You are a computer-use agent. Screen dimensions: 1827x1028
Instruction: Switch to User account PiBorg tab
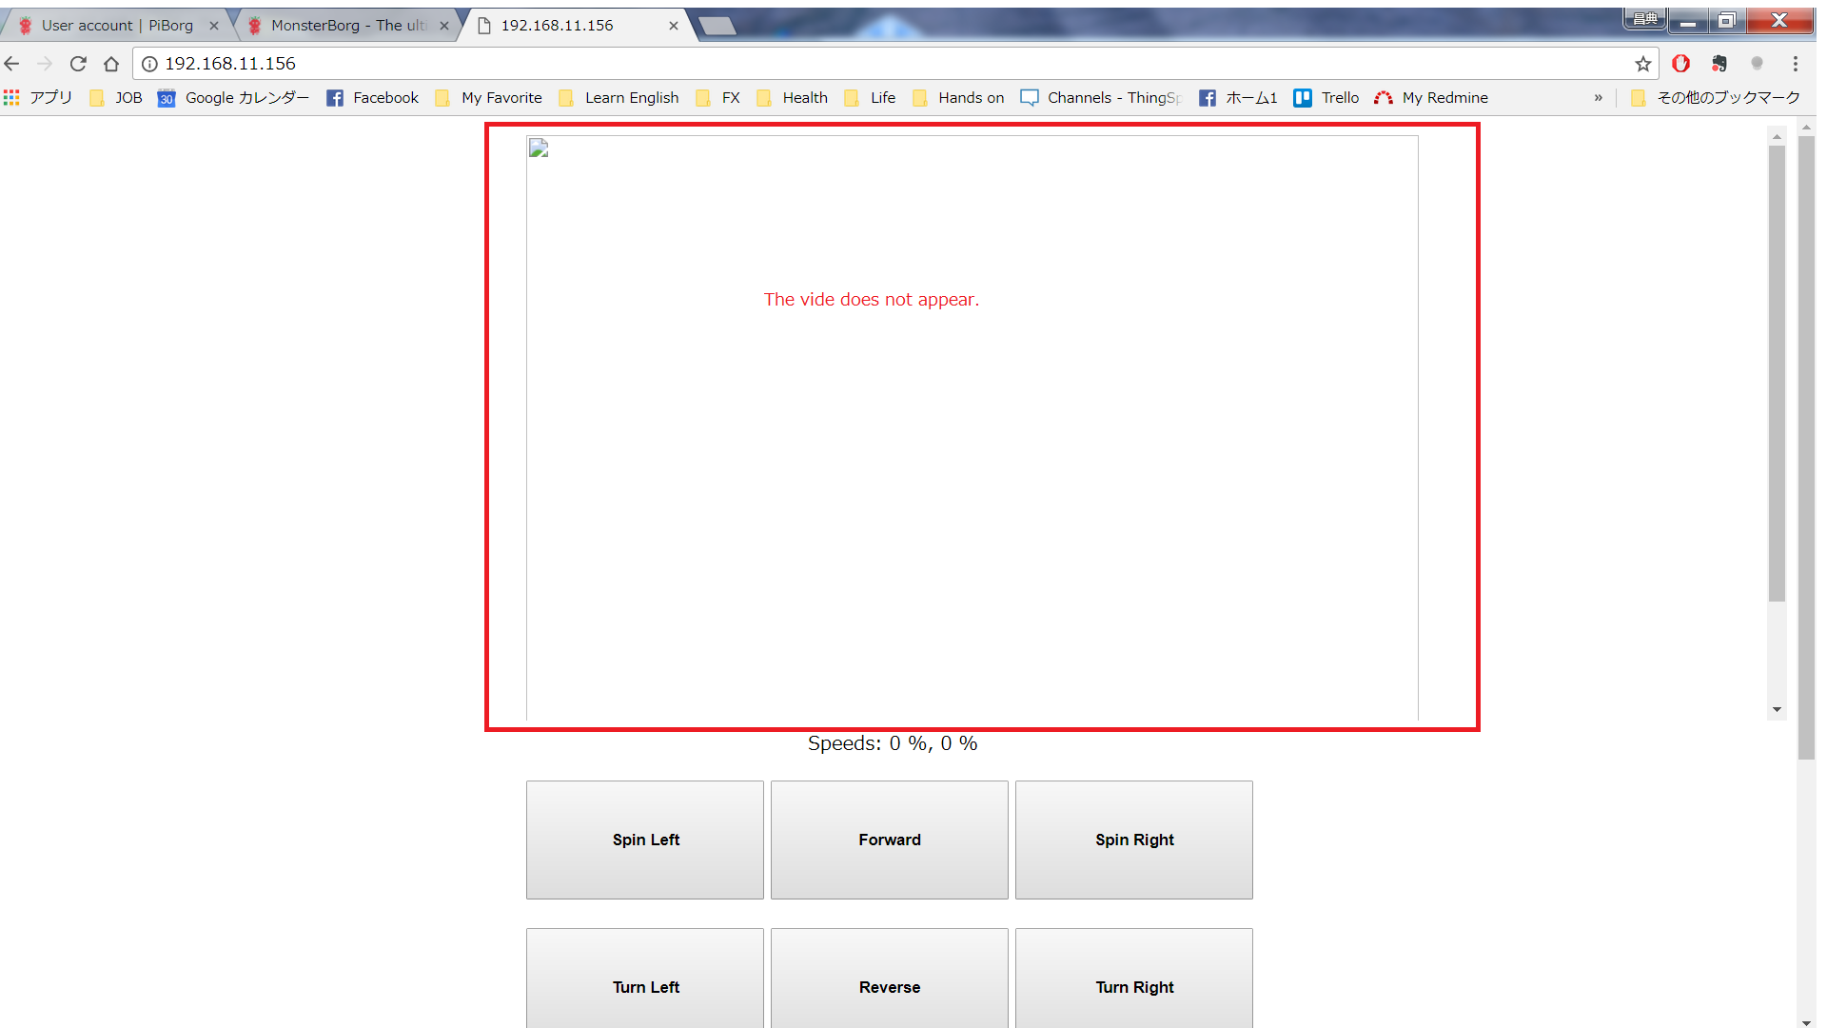click(x=116, y=26)
